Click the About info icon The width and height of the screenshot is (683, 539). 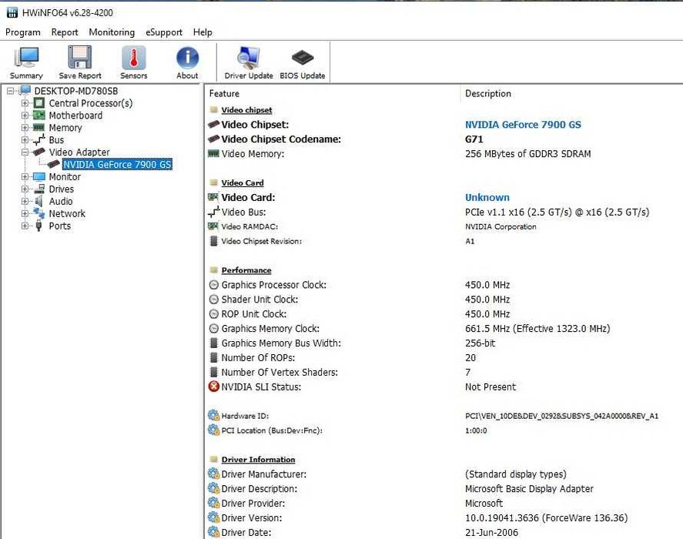tap(187, 58)
